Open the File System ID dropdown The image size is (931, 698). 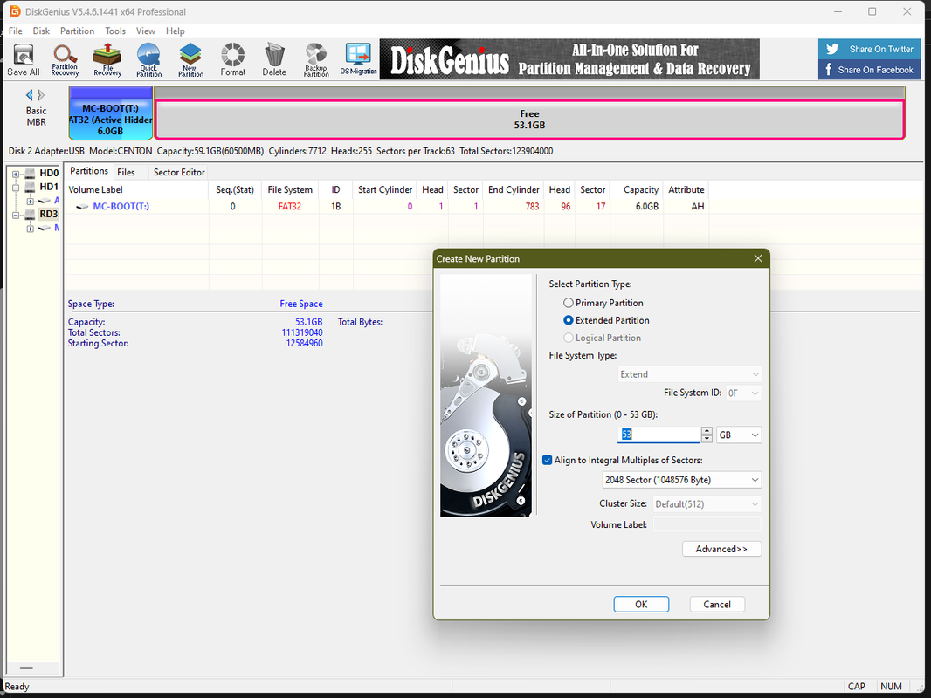[743, 393]
